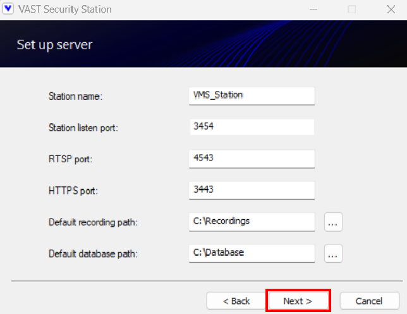Click the Station listen port field
Viewport: 407px width, 314px height.
click(252, 127)
